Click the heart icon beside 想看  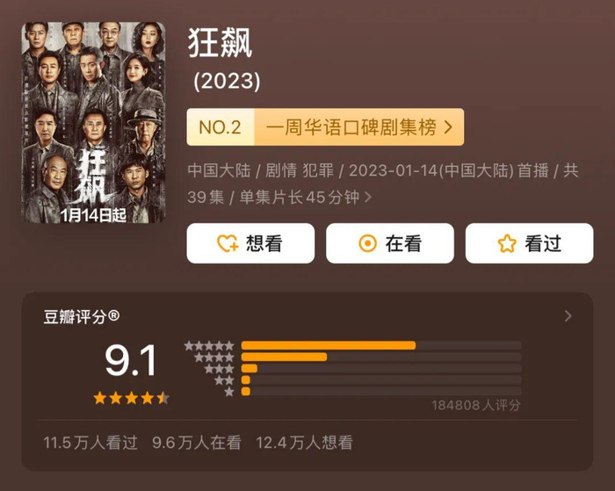(x=228, y=244)
